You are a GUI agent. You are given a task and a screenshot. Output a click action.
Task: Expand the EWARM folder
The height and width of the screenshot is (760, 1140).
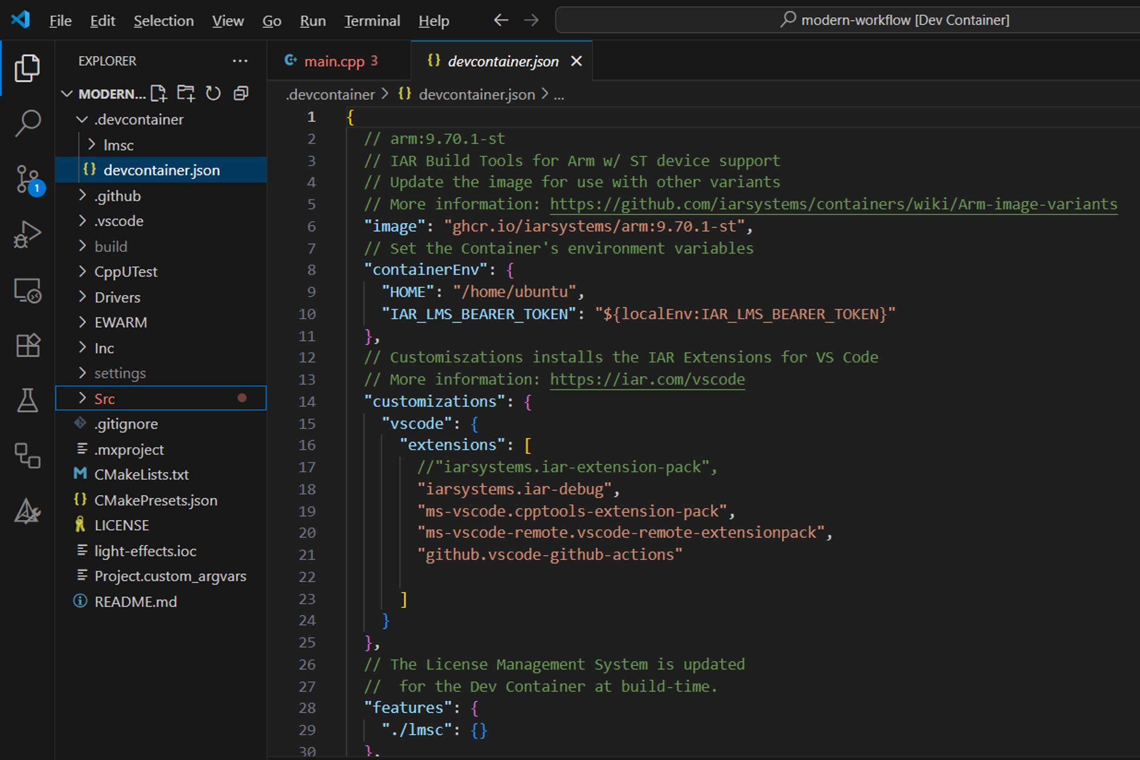(x=82, y=323)
